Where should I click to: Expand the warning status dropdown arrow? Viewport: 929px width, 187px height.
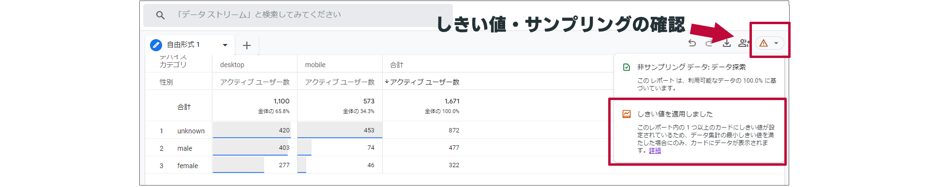(x=776, y=43)
